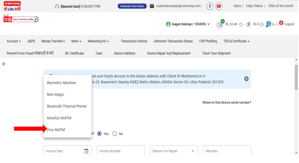This screenshot has height=163, width=299.
Task: Click the blue device Rs. 0 icon
Action: point(268,24)
